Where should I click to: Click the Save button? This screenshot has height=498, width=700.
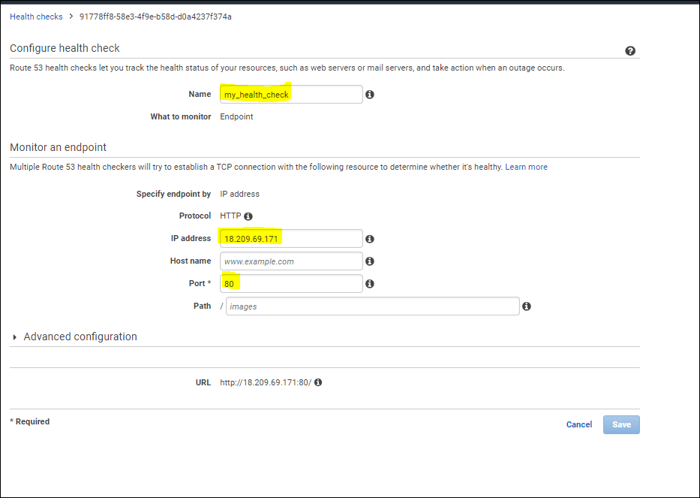tap(621, 424)
